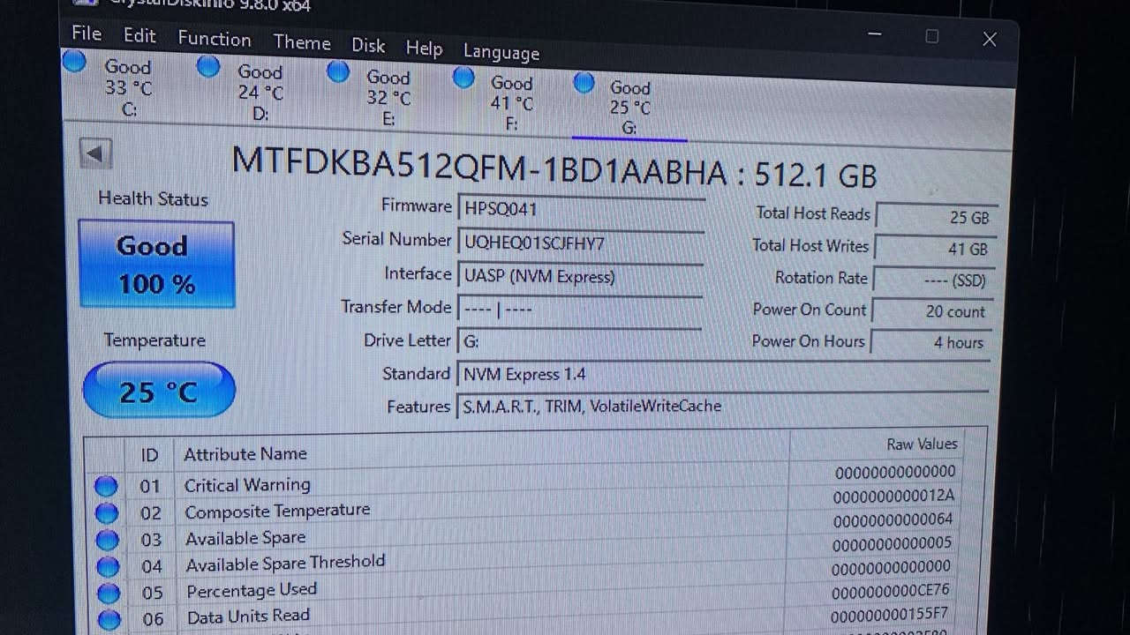This screenshot has height=635, width=1130.
Task: Click status dot for Percentage Used
Action: [x=109, y=594]
